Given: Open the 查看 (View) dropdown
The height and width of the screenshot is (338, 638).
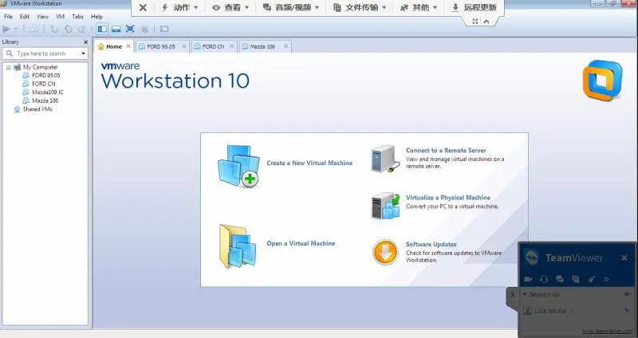Looking at the screenshot, I should (x=230, y=7).
